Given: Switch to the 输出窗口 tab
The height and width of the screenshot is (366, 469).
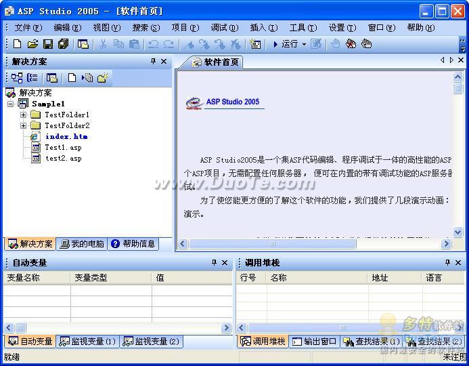Looking at the screenshot, I should [x=315, y=342].
